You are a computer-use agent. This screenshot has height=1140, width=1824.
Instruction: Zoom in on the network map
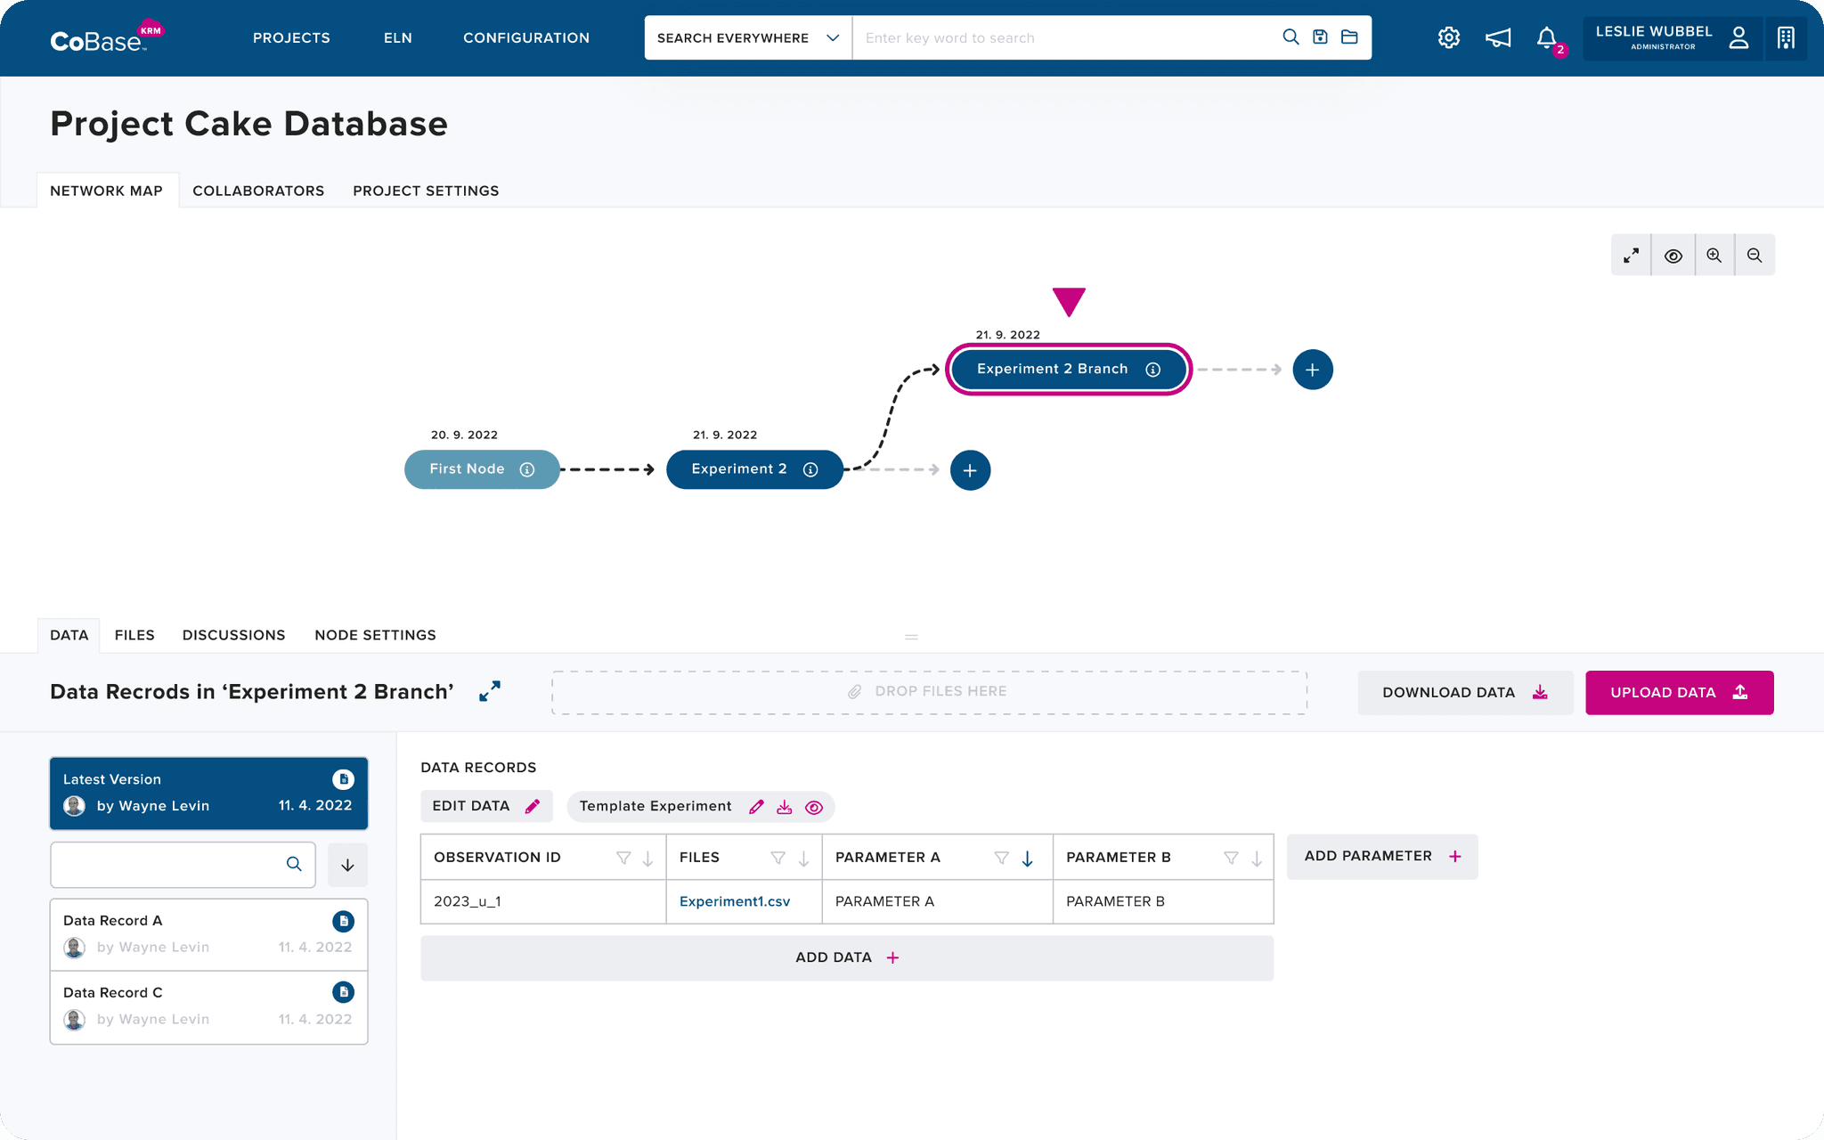(x=1714, y=256)
